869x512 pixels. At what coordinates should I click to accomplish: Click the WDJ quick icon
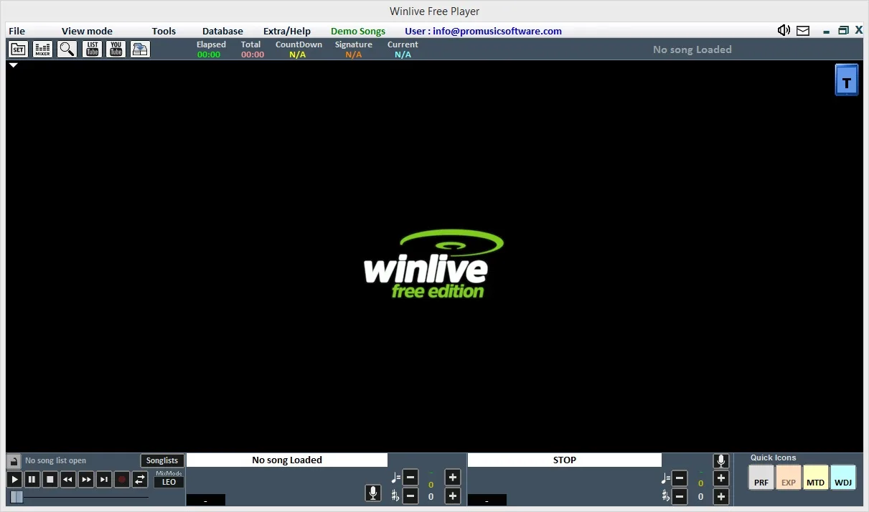click(843, 478)
